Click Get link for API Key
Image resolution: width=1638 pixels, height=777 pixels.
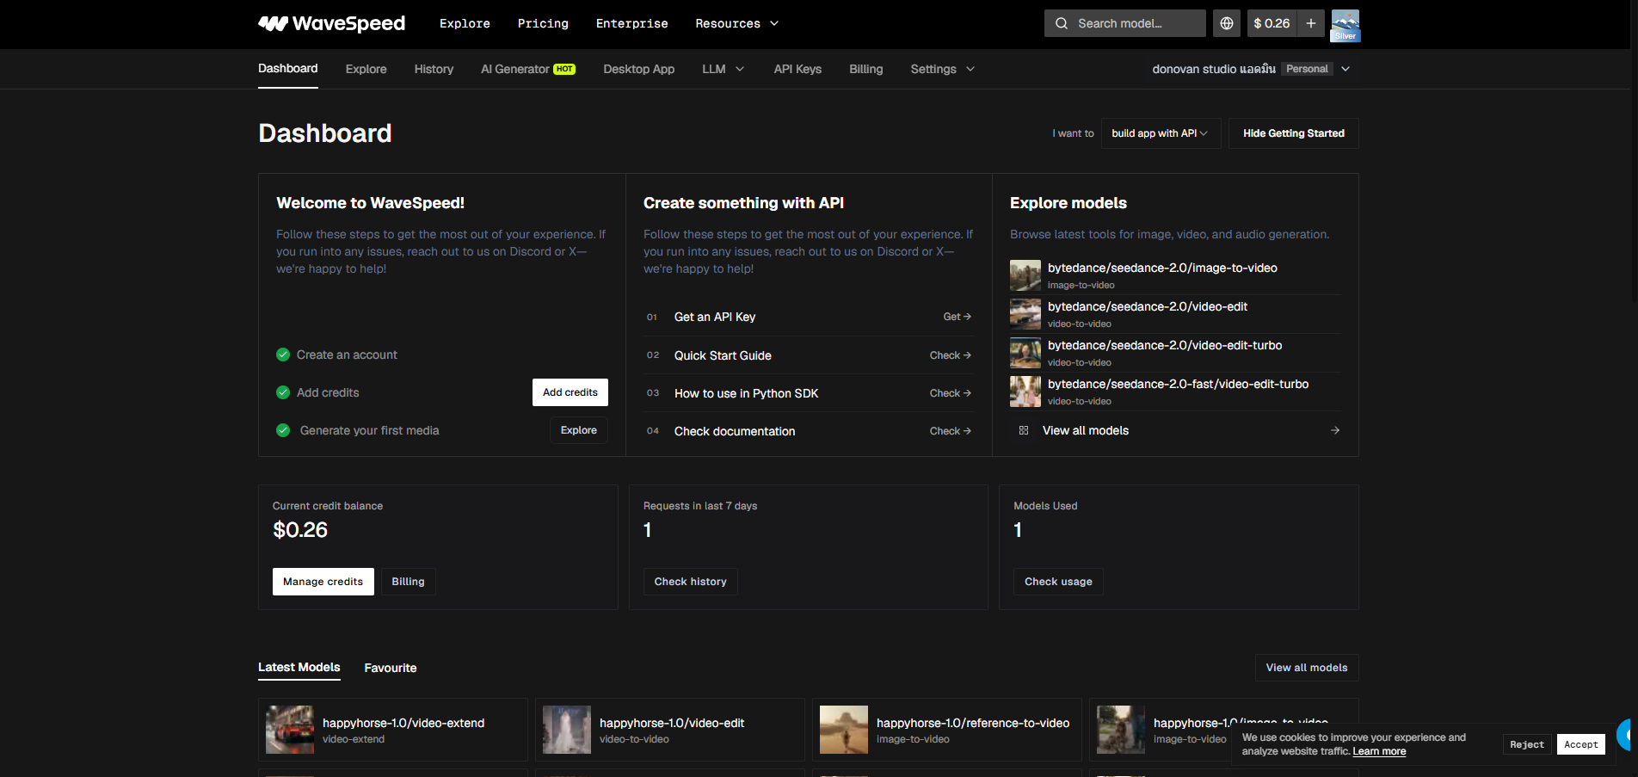tap(957, 317)
